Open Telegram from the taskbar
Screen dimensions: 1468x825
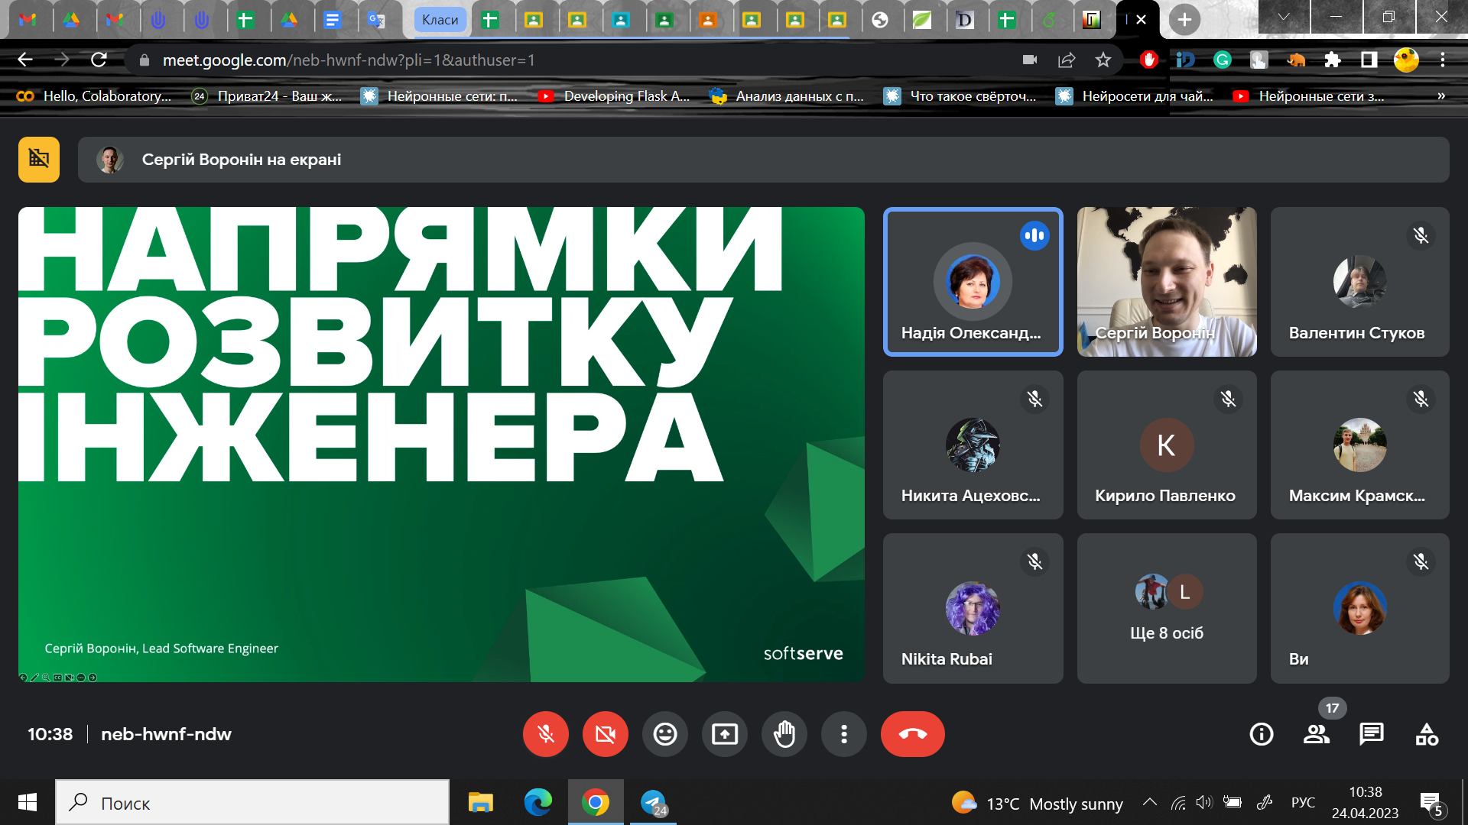point(654,803)
